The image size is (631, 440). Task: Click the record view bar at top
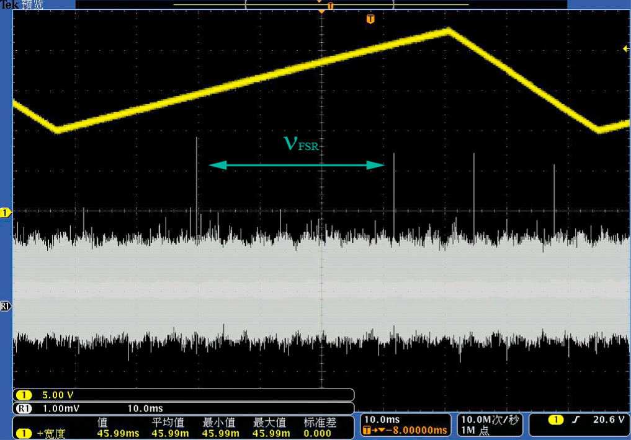click(321, 4)
